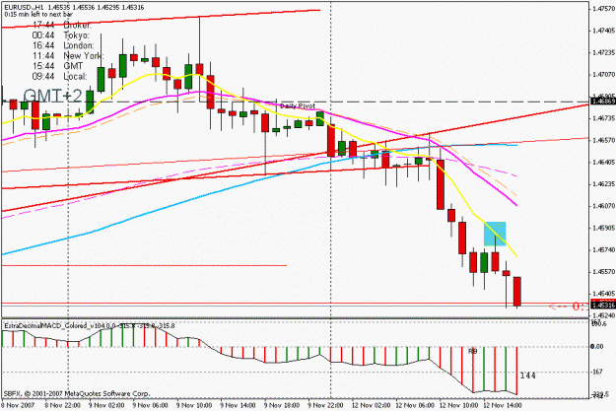616x411 pixels.
Task: Click the RB marker in MACD window
Action: pyautogui.click(x=473, y=351)
